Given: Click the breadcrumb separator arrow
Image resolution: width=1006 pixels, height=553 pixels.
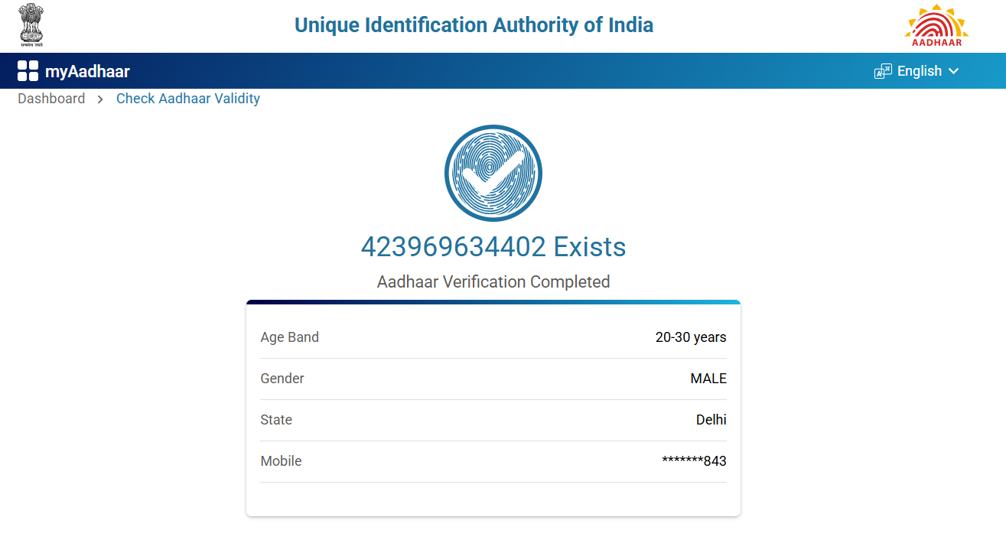Looking at the screenshot, I should (100, 99).
